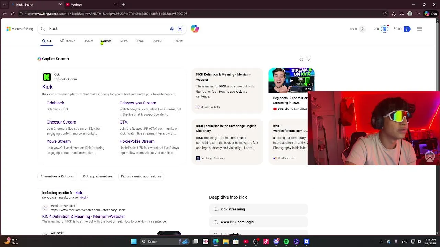Open the Kick main result link
Screen dimensions: 440x247
tap(47, 87)
